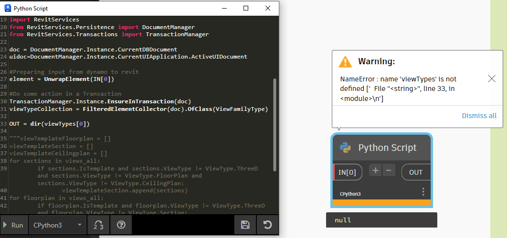The image size is (507, 238).
Task: Click the 2-to-3 migration assistant icon
Action: tap(98, 225)
